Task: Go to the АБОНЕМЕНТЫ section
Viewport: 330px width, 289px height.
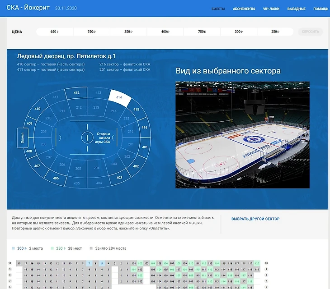Action: 244,9
